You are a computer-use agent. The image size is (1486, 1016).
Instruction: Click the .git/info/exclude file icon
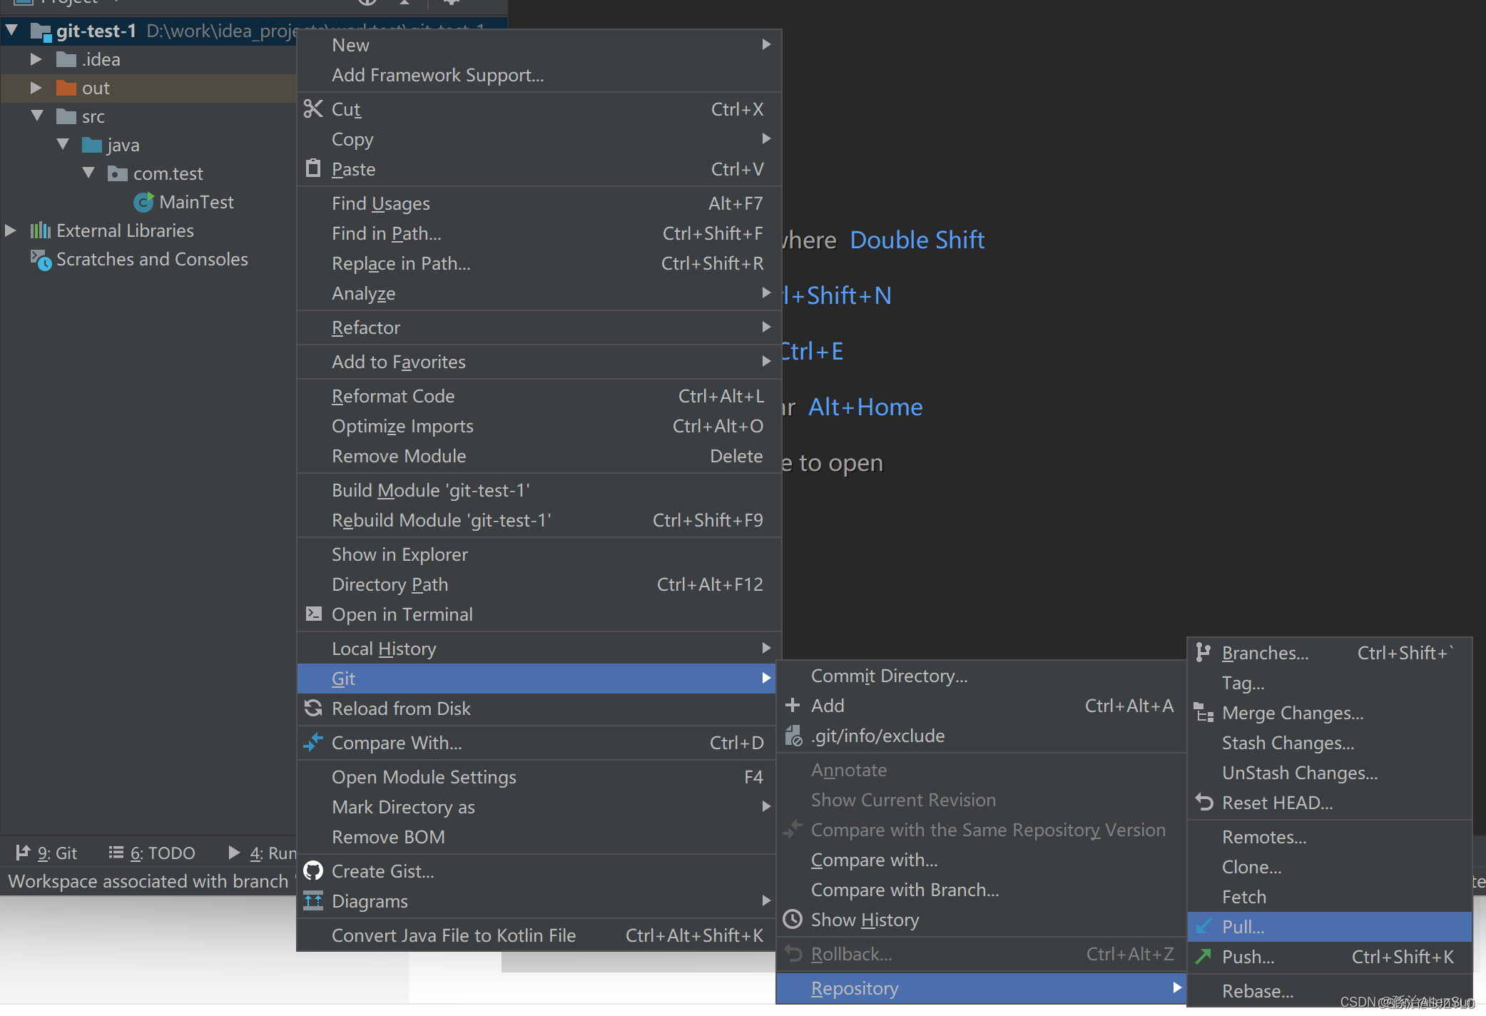[793, 735]
